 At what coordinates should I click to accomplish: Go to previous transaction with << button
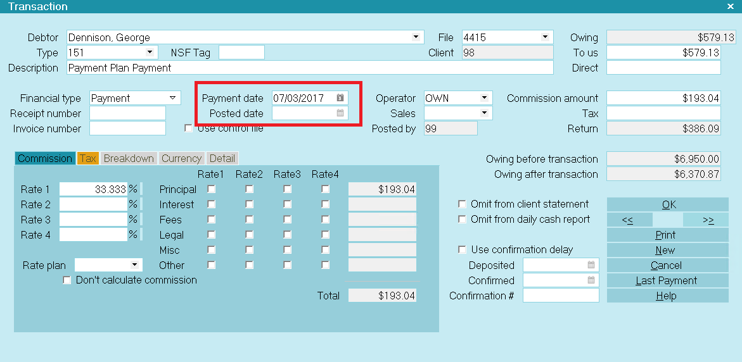629,220
